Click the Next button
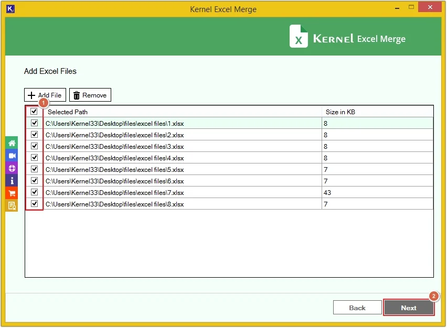Image resolution: width=447 pixels, height=328 pixels. (409, 308)
